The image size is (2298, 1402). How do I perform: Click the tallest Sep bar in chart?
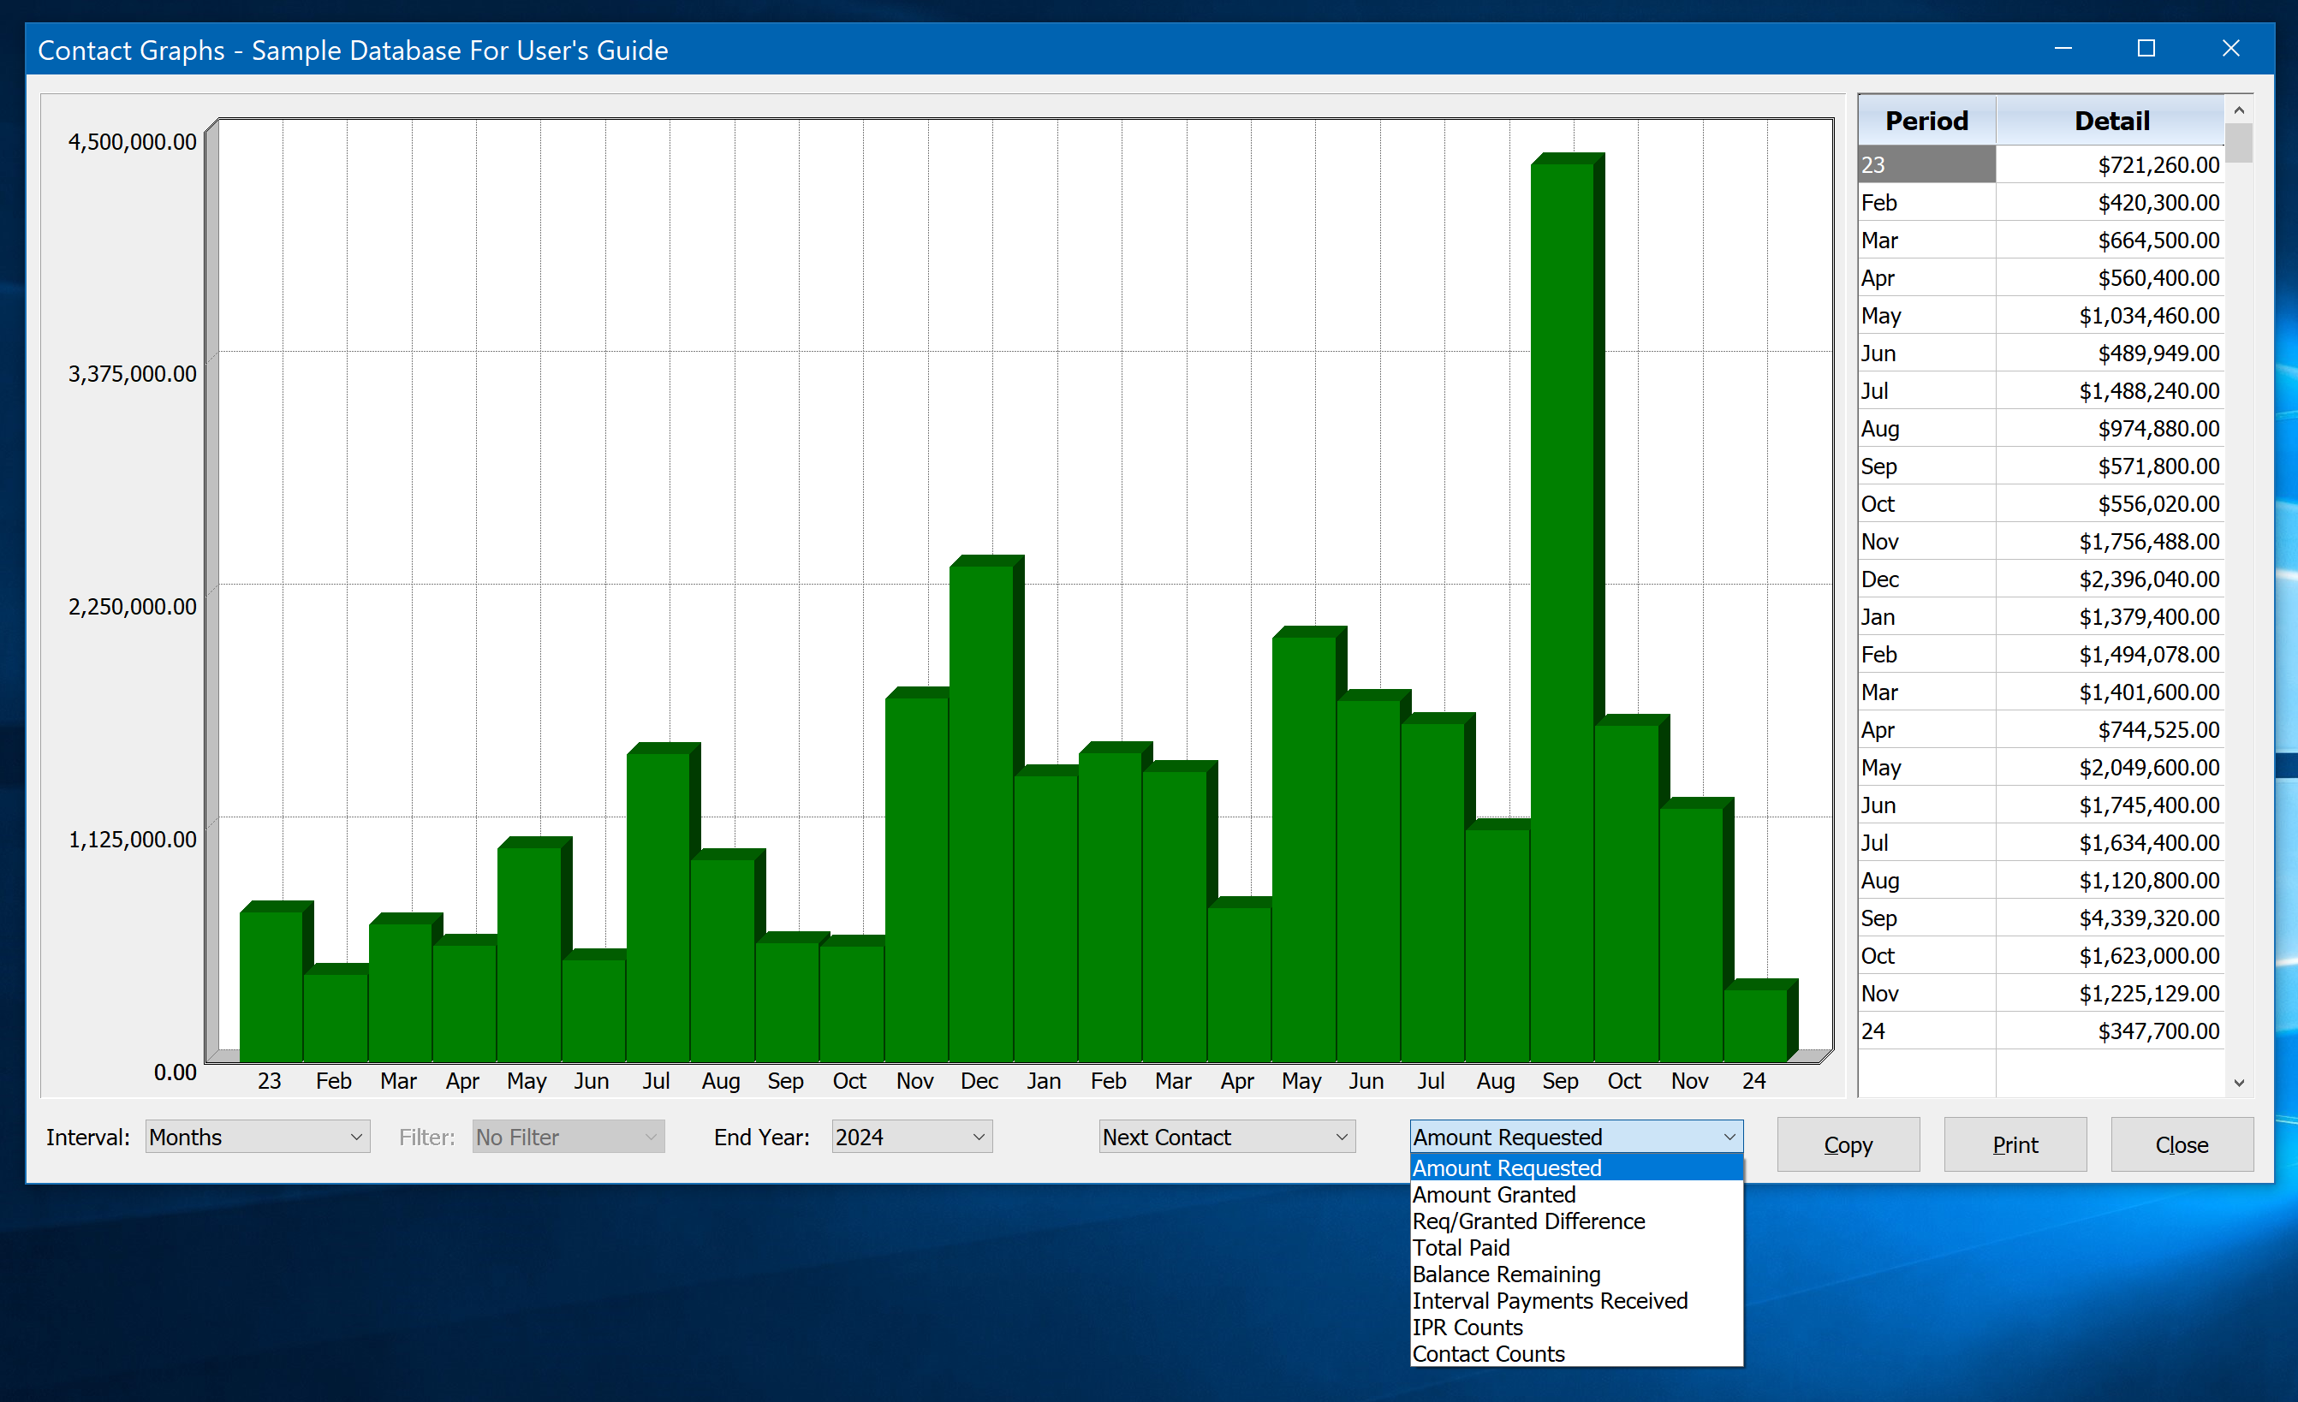(1563, 610)
